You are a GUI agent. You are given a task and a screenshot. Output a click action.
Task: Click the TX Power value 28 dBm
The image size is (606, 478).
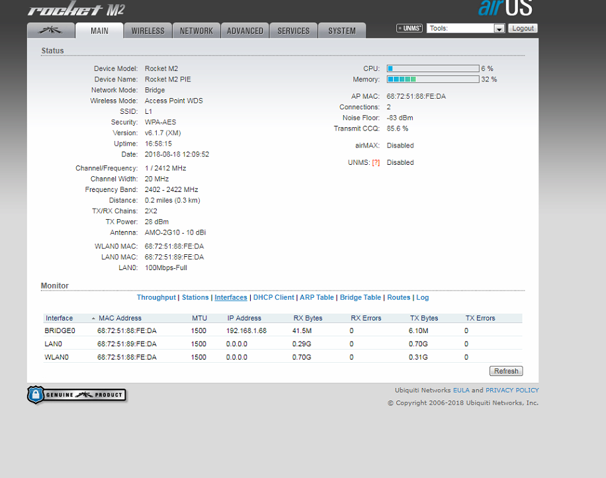tap(157, 222)
